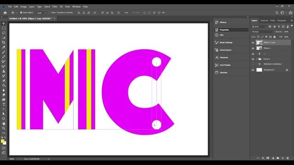
Task: Open the three-dots more options in options bar
Action: [x=126, y=13]
